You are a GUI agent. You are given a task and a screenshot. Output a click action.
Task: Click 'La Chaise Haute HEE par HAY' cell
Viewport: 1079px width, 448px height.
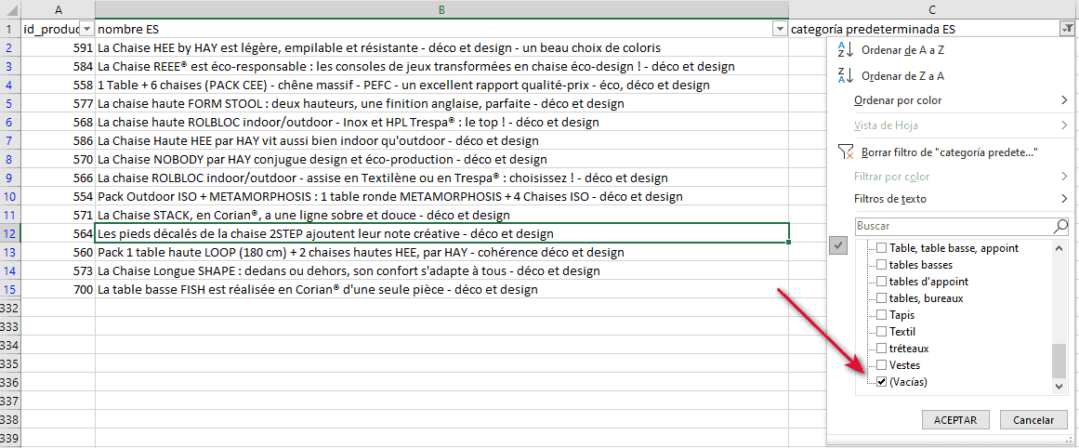click(x=441, y=140)
